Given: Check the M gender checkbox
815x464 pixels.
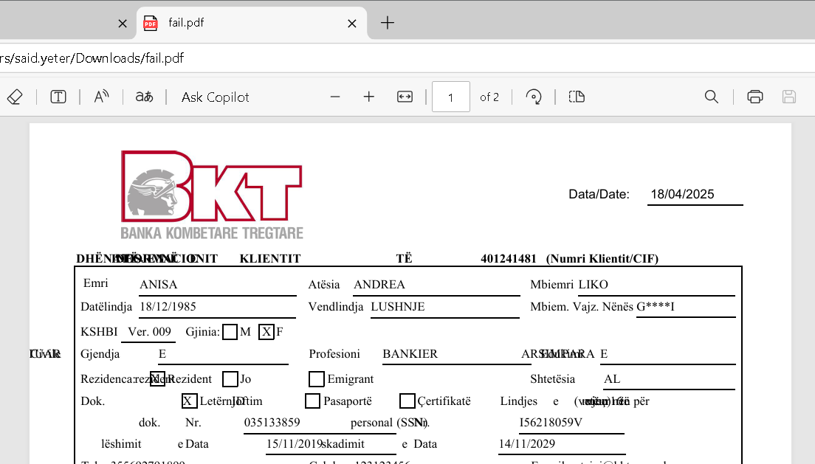Looking at the screenshot, I should point(230,332).
